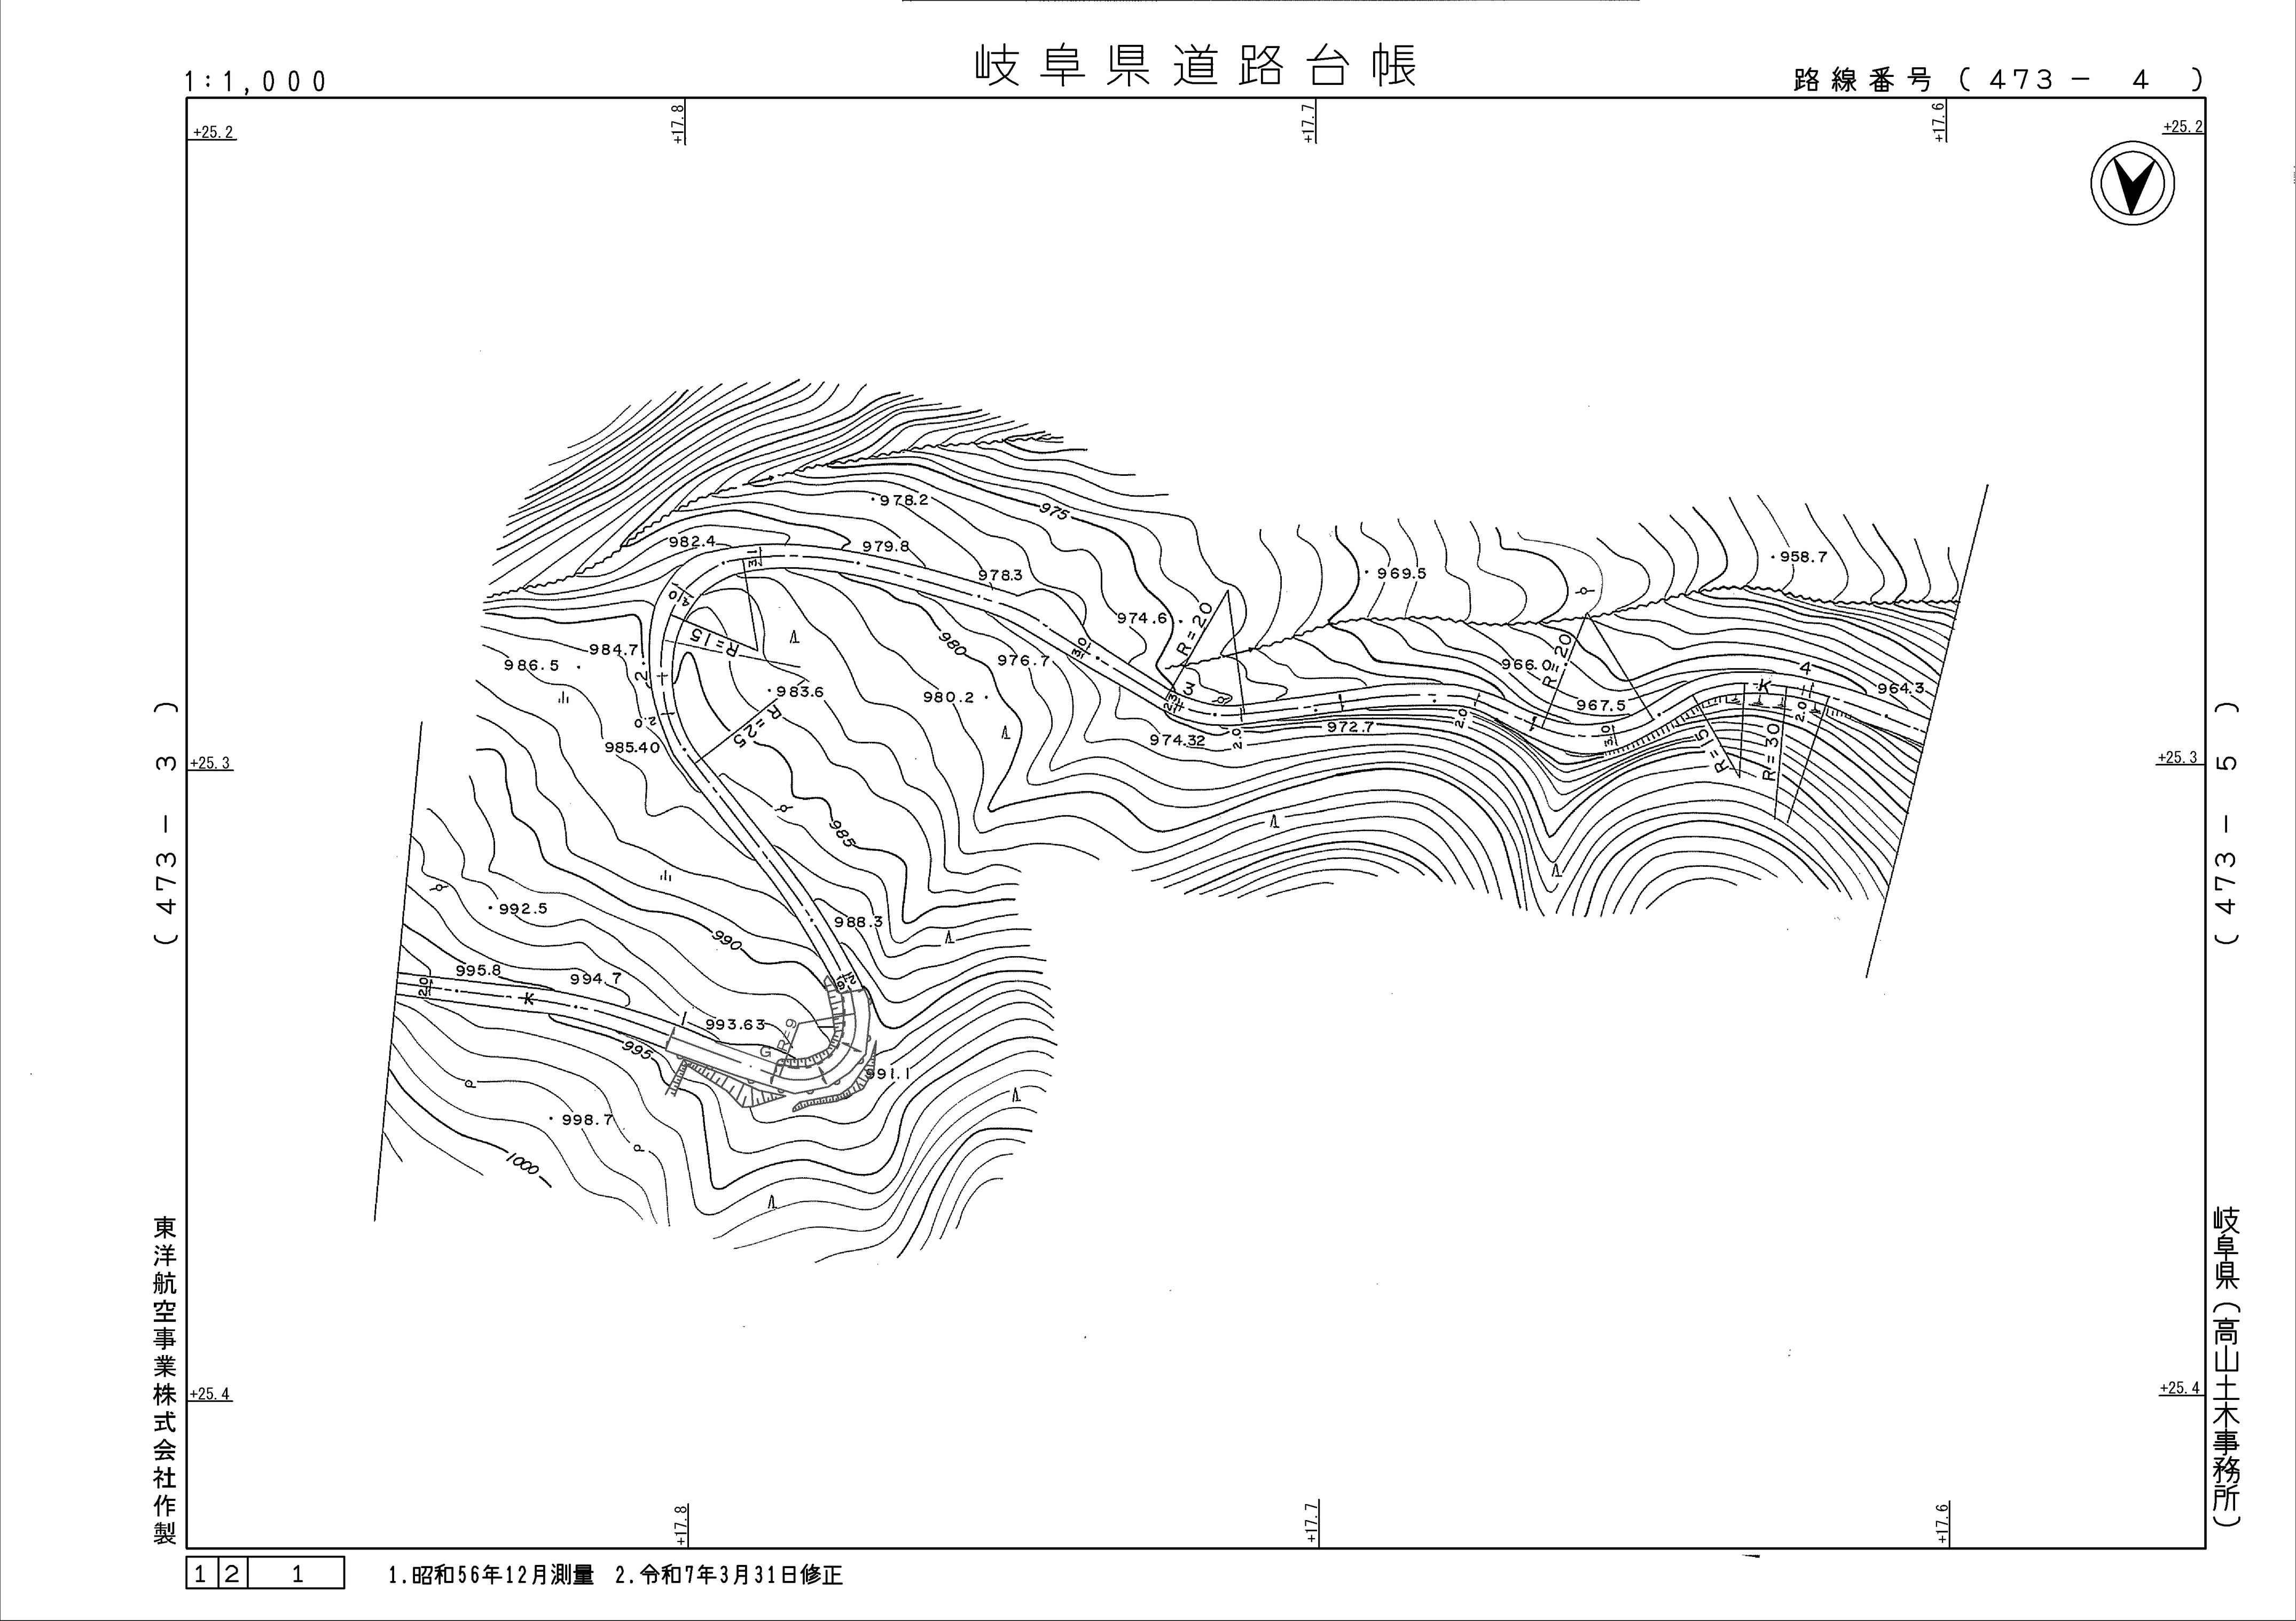Image resolution: width=2296 pixels, height=1621 pixels.
Task: Click the vertical text 東洋航空事業株式会社作製
Action: point(165,1380)
